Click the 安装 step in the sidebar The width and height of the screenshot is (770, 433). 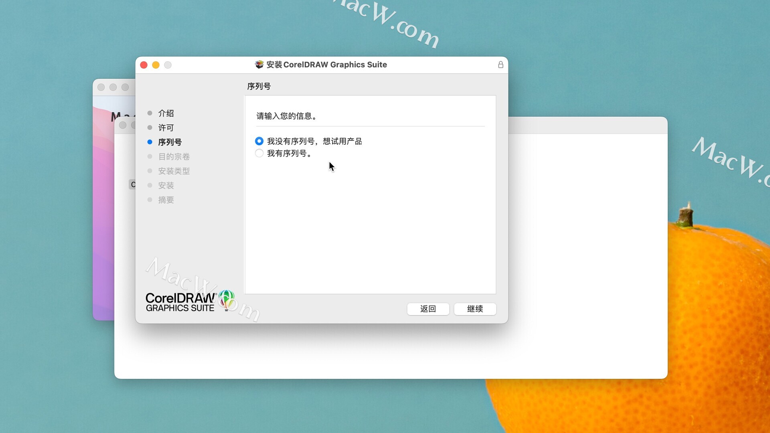coord(166,185)
